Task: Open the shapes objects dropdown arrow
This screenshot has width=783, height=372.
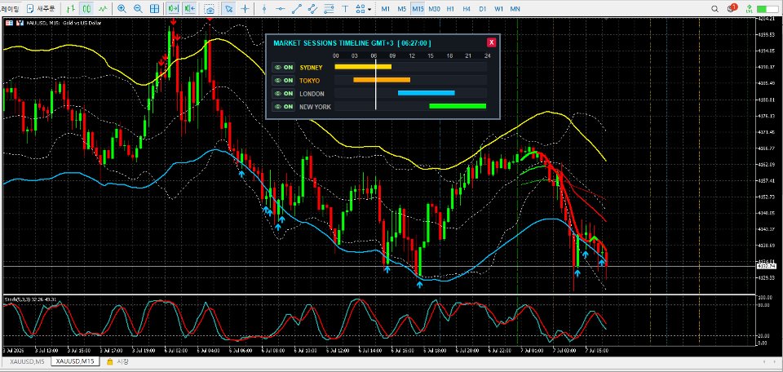Action: pos(369,9)
